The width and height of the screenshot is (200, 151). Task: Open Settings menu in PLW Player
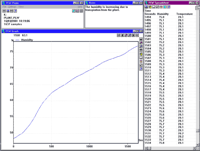(12, 7)
